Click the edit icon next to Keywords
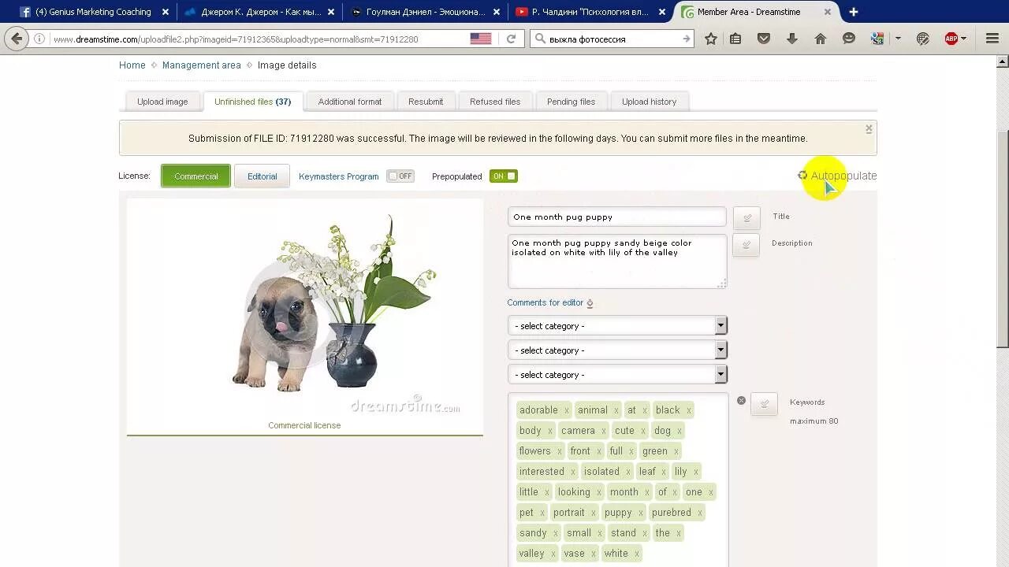The width and height of the screenshot is (1009, 567). (x=764, y=404)
